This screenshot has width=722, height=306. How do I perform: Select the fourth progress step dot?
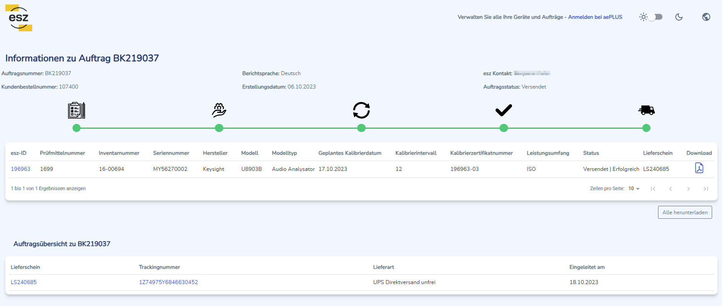point(504,128)
